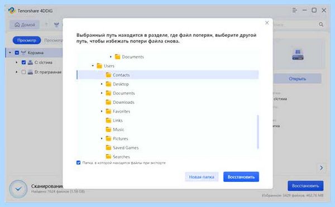Click the Favorites folder icon
This screenshot has width=335, height=207.
click(108, 111)
